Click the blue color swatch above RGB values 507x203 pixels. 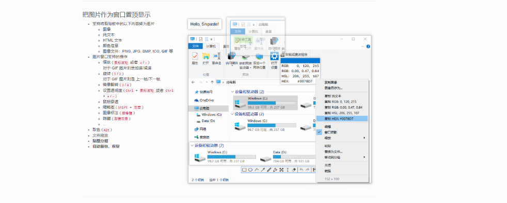point(300,60)
